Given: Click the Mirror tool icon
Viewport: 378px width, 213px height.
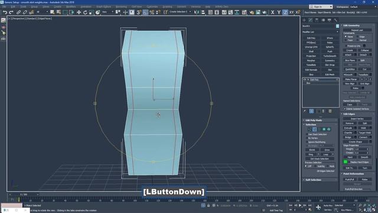Looking at the screenshot, I should [197, 12].
